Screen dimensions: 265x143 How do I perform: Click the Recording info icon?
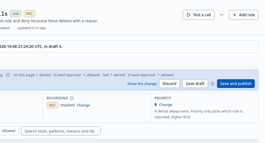72,98
